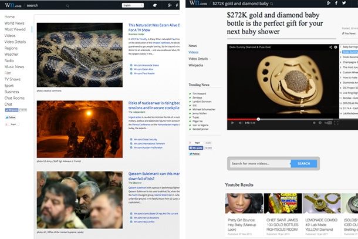Viewport: 358px width, 239px height.
Task: Open the video player settings gear
Action: click(320, 123)
